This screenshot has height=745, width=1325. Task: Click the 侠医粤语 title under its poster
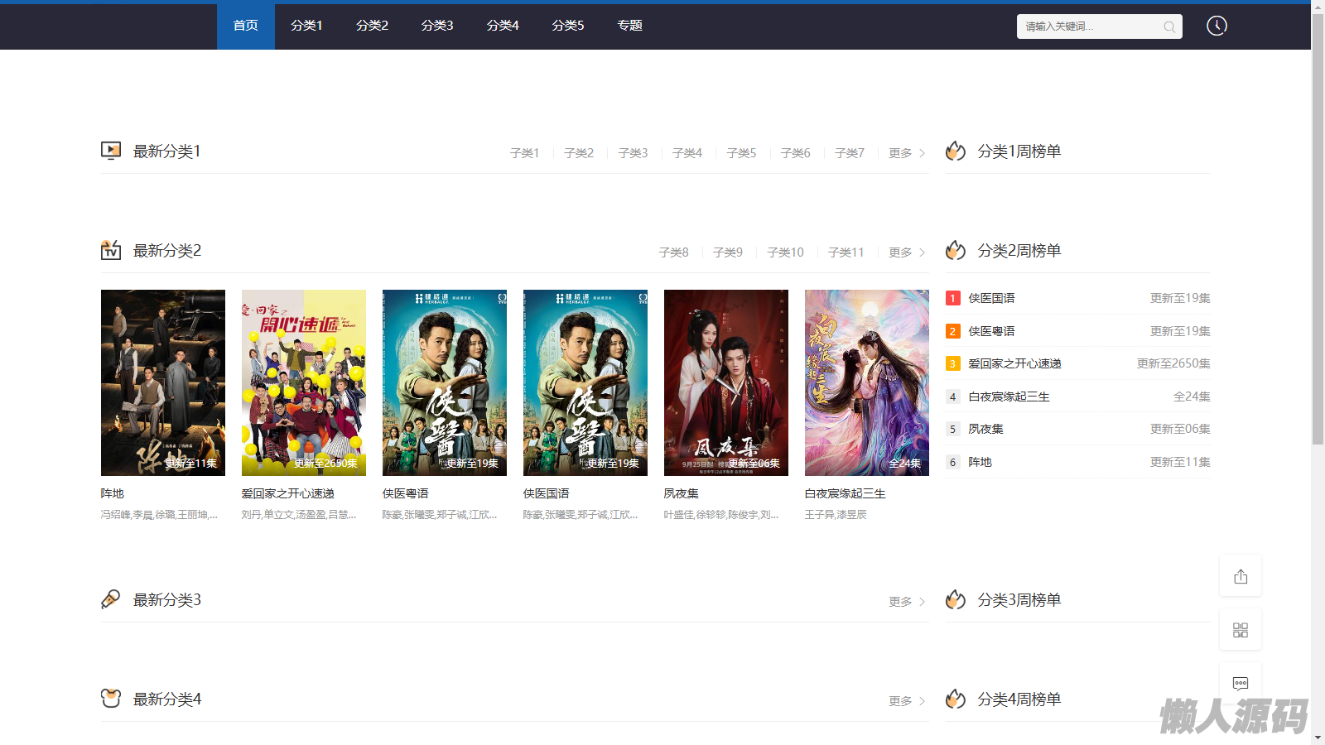tap(406, 493)
